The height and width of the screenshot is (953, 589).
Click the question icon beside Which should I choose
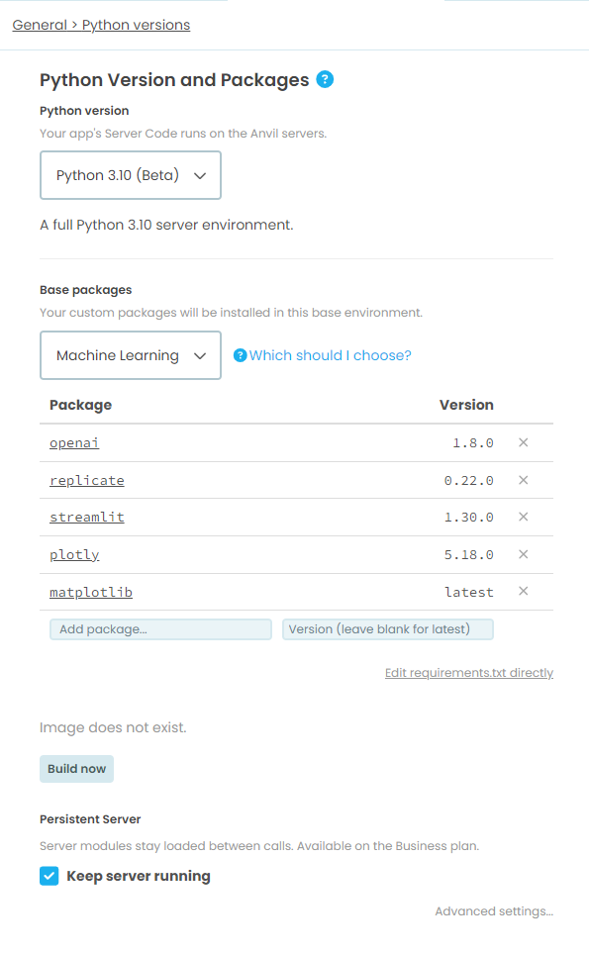click(x=241, y=355)
